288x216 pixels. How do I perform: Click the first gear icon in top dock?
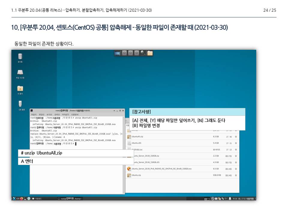(x=124, y=53)
